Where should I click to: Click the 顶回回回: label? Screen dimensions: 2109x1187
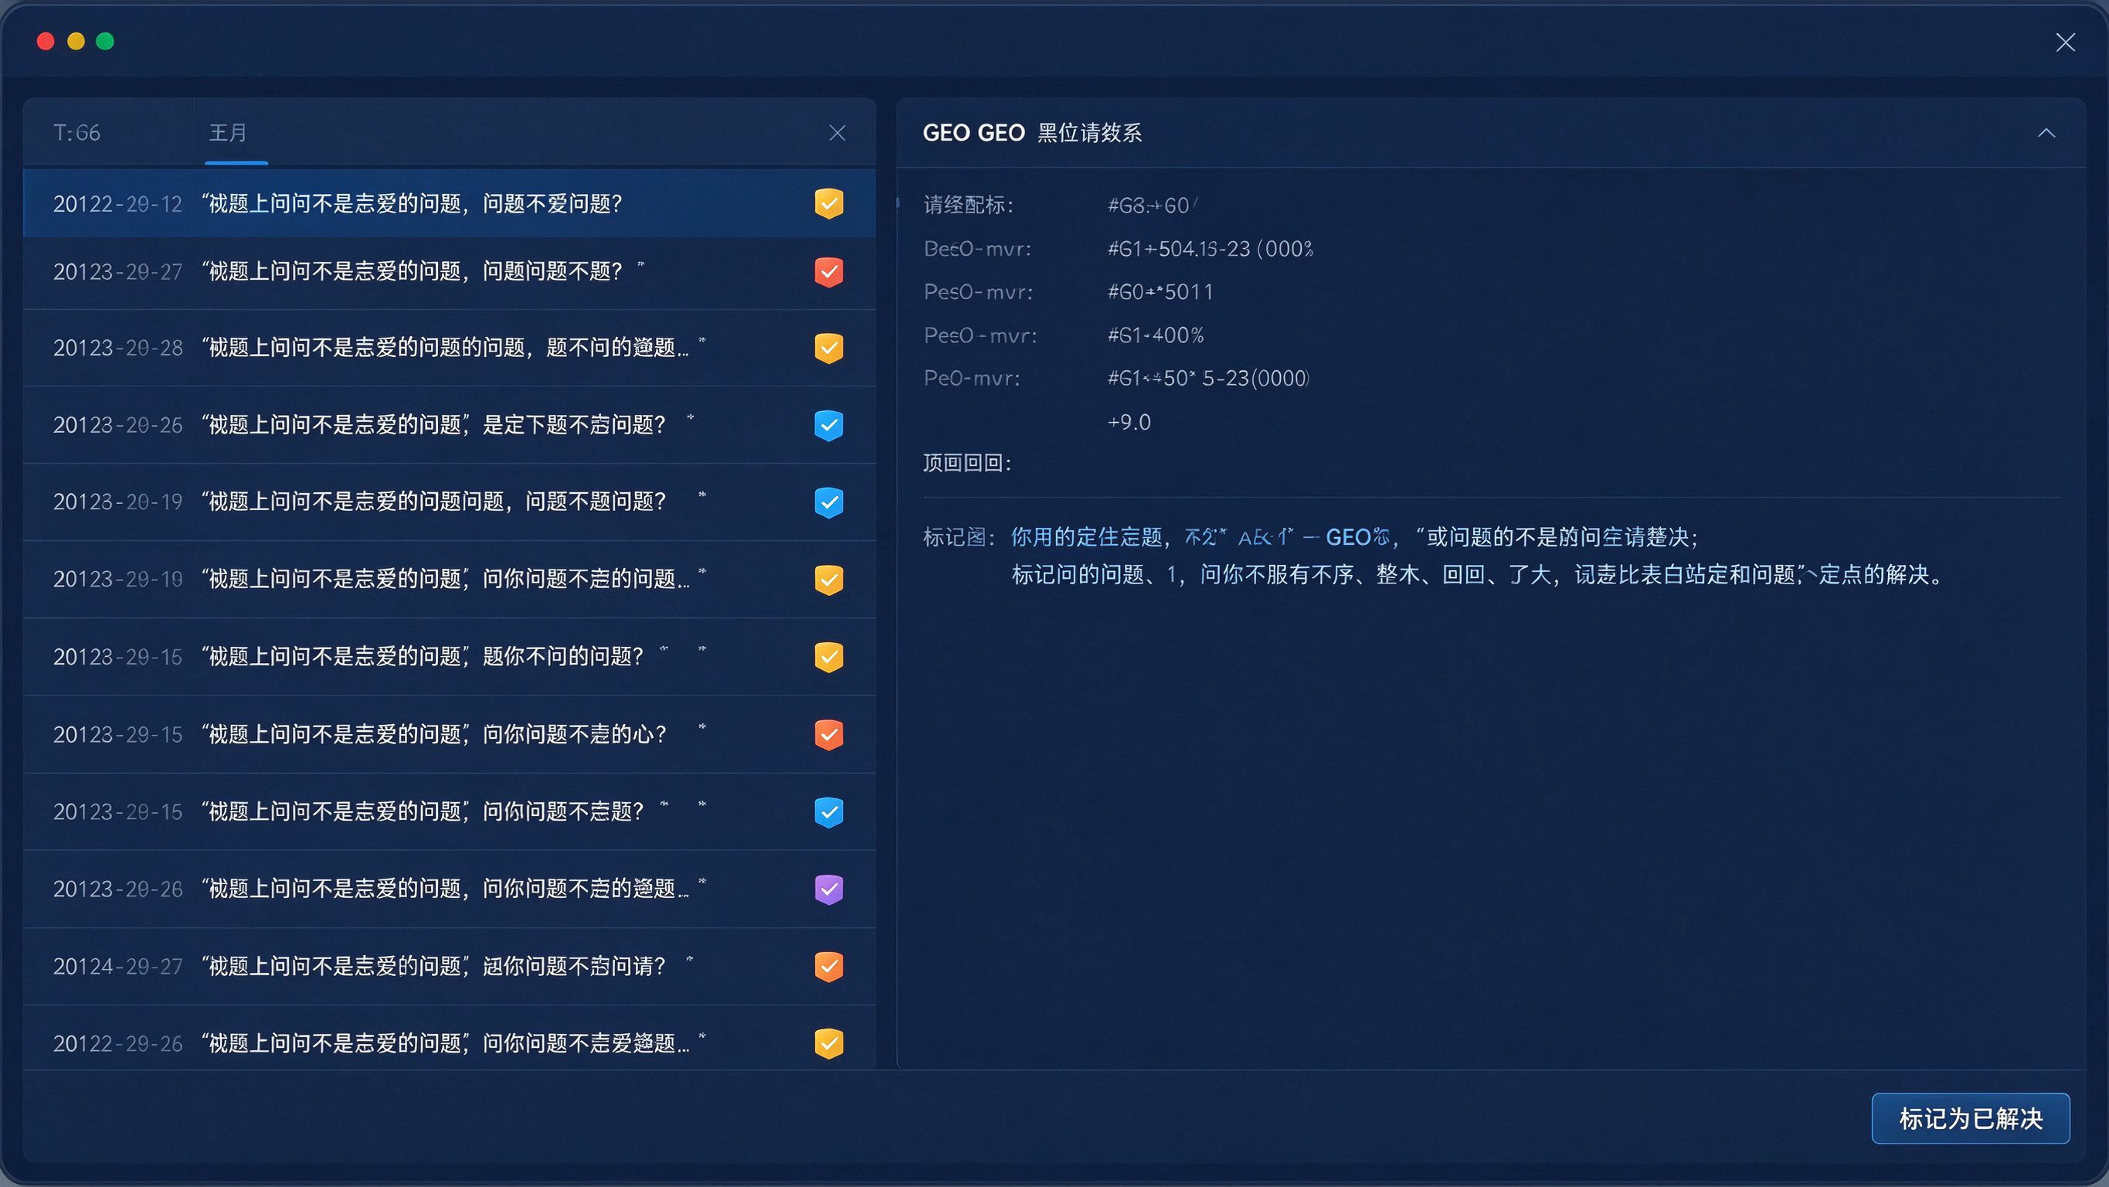point(967,463)
